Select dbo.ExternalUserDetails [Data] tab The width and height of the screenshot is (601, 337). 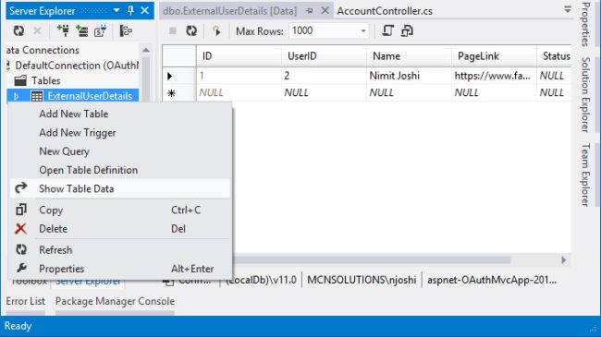click(x=229, y=11)
